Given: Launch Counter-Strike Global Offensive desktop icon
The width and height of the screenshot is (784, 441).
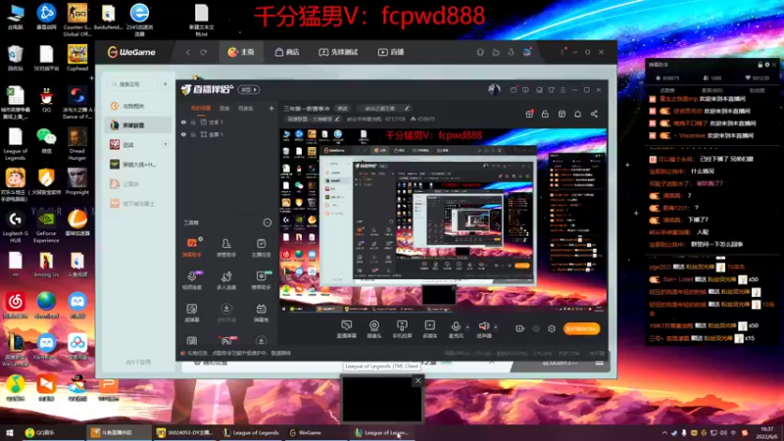Looking at the screenshot, I should click(77, 20).
